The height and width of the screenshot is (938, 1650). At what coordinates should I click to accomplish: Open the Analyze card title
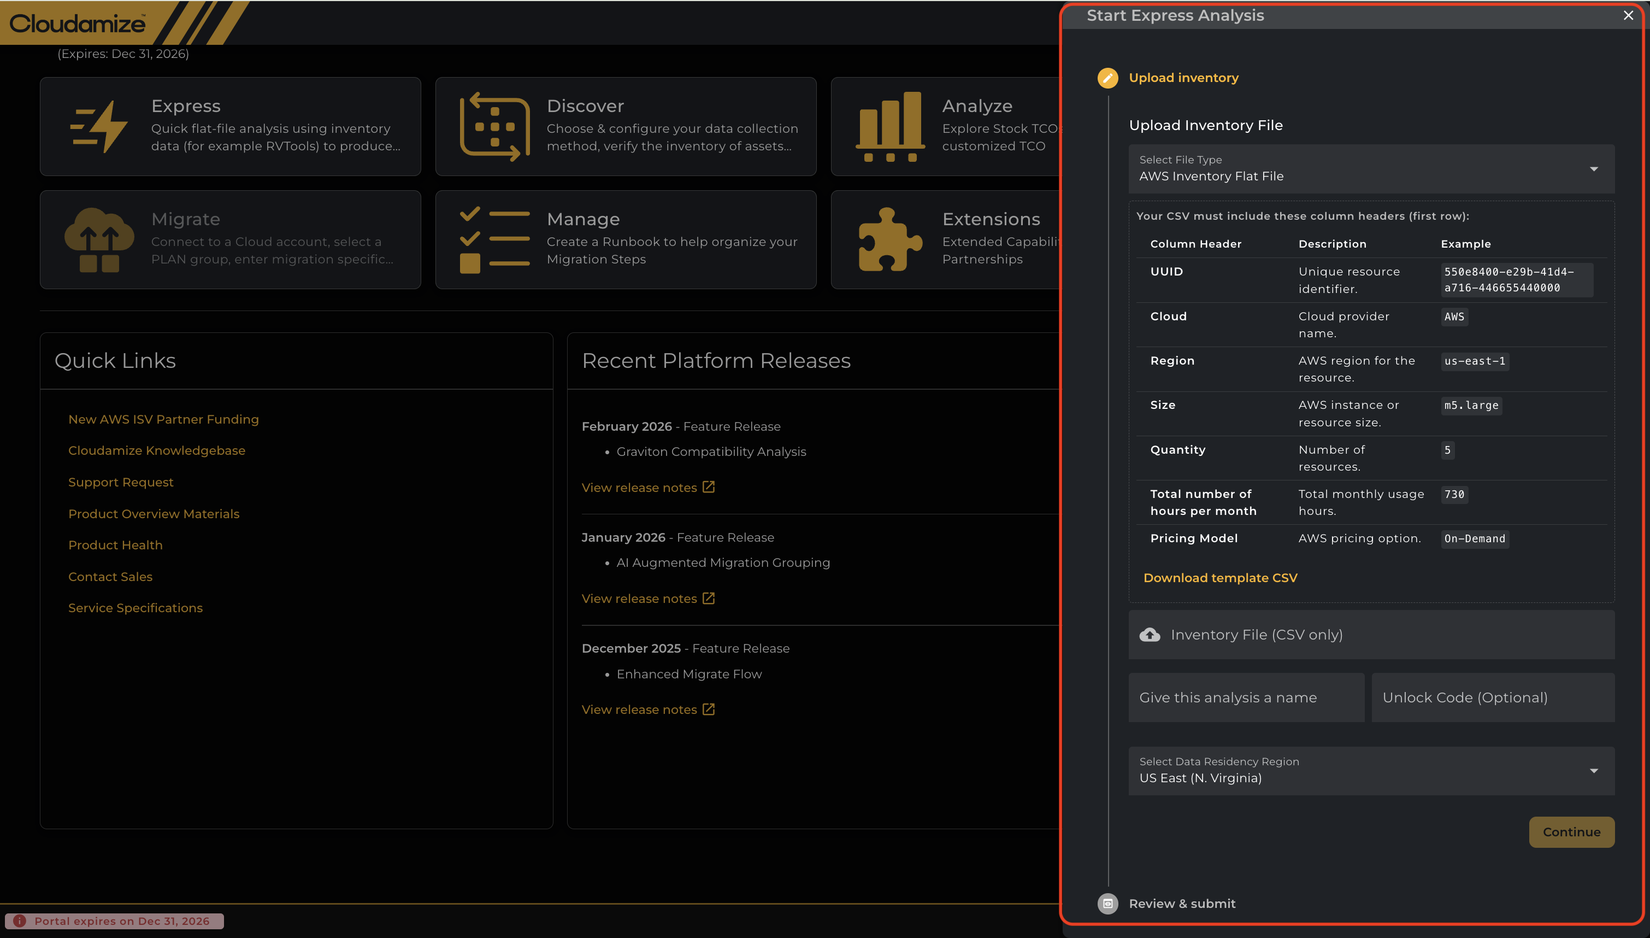[977, 105]
